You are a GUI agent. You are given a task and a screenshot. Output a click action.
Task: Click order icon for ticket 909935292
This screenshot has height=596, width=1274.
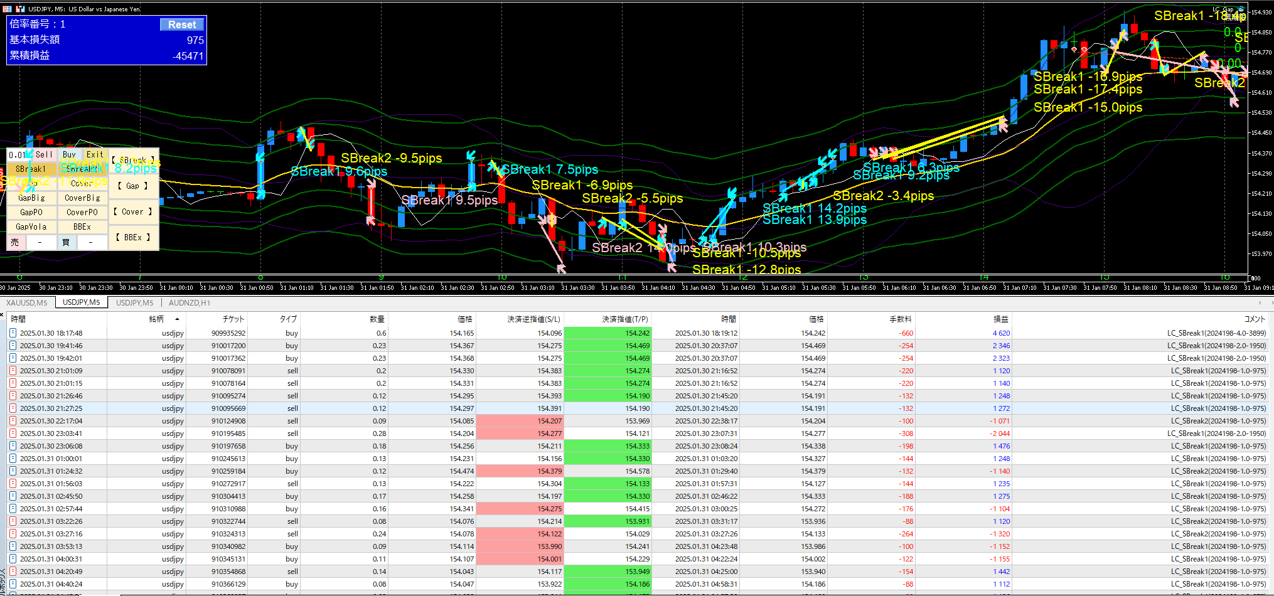13,333
